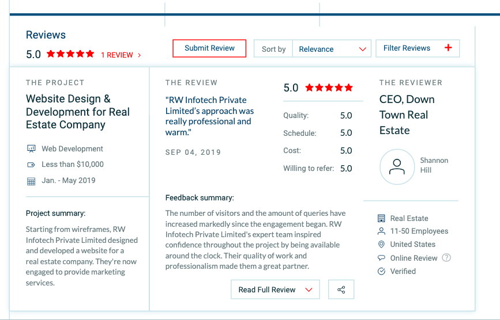
Task: Open the Sort by Relevance dropdown
Action: (x=332, y=49)
